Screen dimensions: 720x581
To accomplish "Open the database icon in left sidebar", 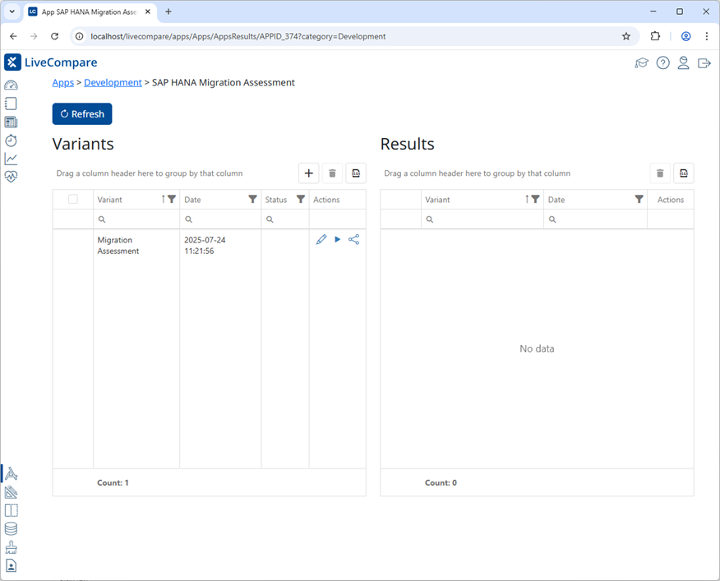I will click(11, 529).
